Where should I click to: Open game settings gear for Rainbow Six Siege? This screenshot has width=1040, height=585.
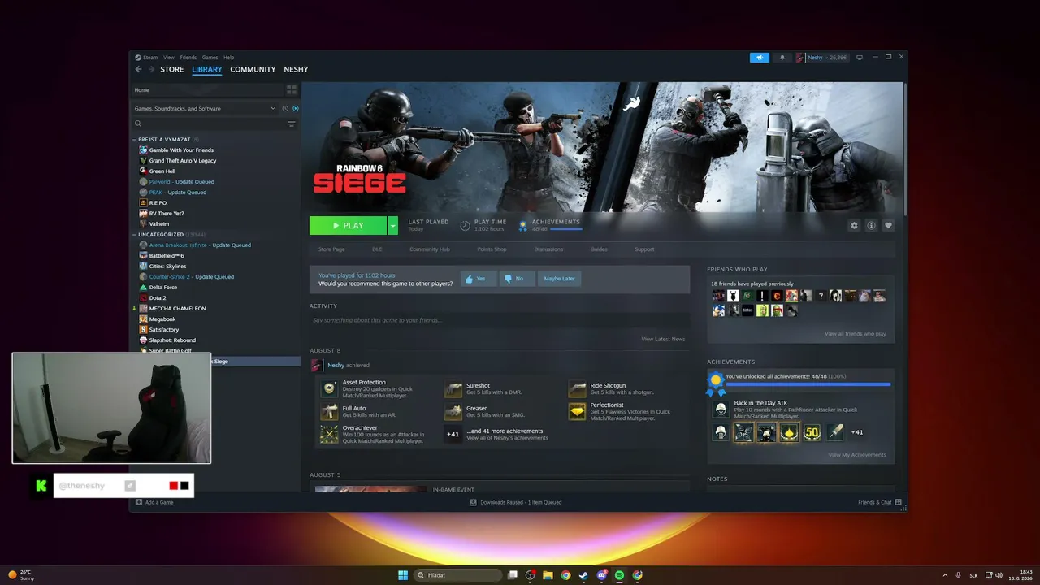pos(854,226)
